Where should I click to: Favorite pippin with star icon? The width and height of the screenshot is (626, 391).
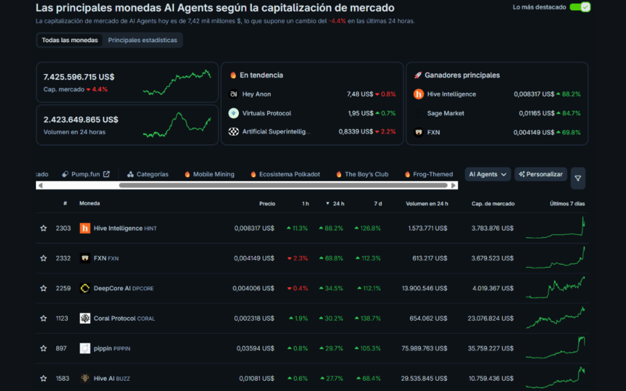click(x=43, y=348)
